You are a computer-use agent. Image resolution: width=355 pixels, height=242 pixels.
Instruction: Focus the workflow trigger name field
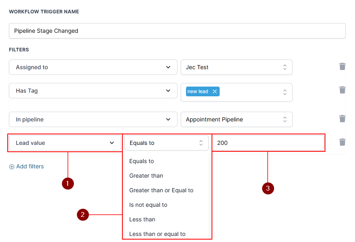pos(177,31)
